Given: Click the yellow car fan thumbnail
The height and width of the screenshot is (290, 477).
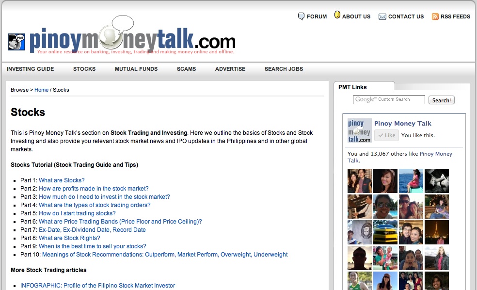Looking at the screenshot, I should tap(385, 232).
